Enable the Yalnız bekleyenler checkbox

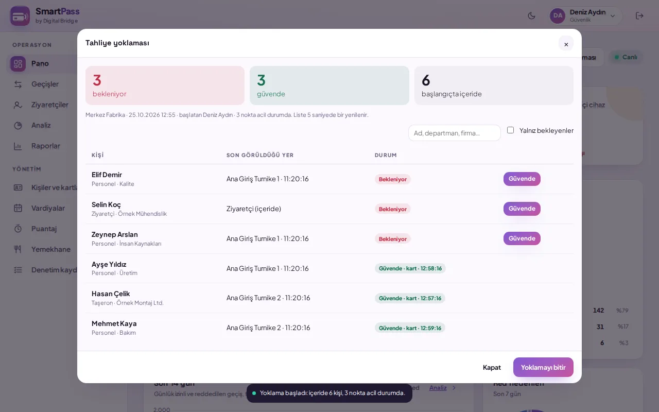510,130
